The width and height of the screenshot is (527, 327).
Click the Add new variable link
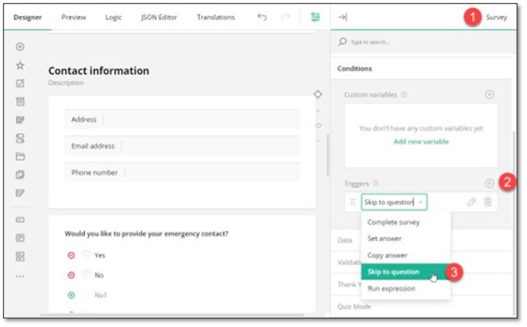coord(420,141)
